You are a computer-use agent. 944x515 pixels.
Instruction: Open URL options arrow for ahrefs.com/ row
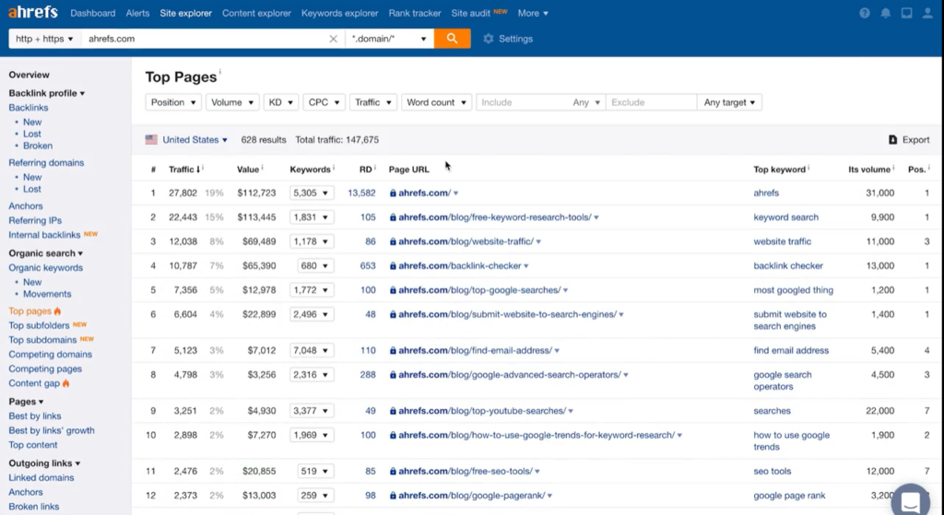pos(455,193)
